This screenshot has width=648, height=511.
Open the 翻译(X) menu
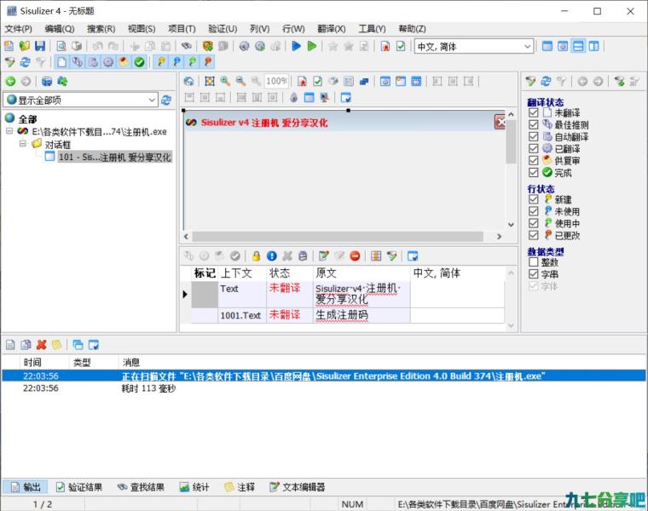(x=332, y=28)
